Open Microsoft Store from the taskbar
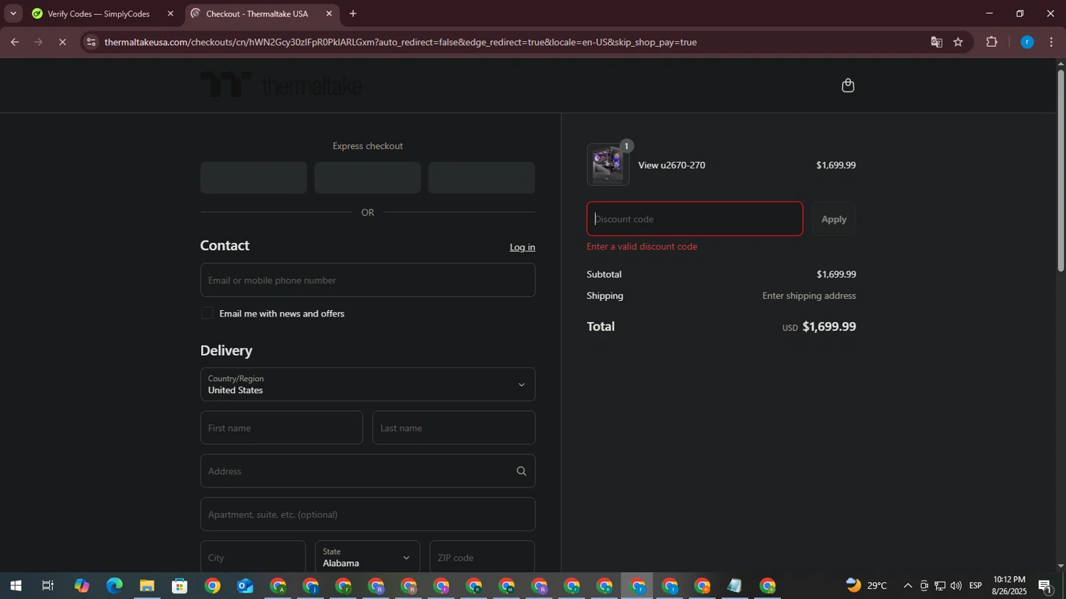 tap(180, 586)
